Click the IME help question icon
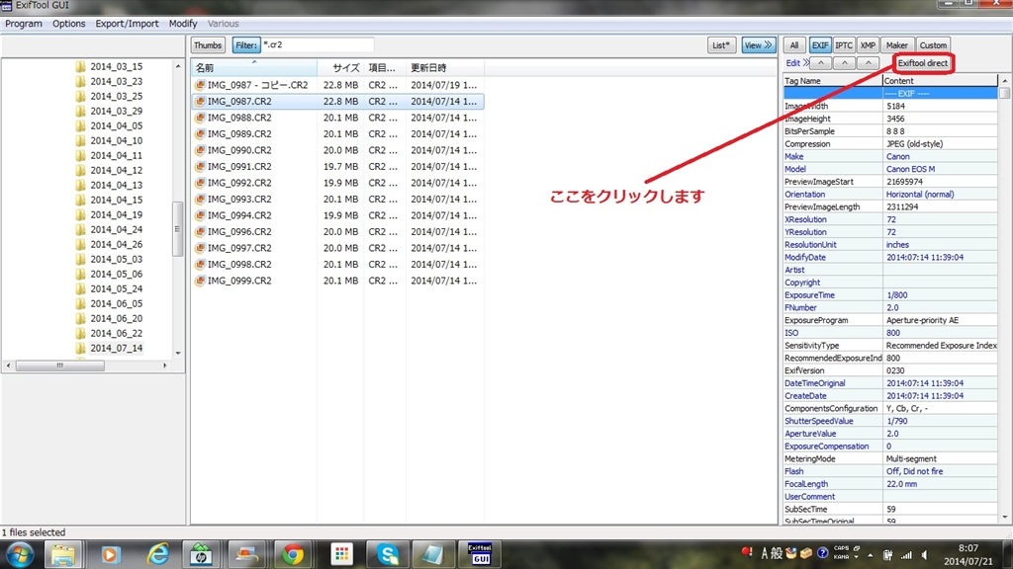Screen dimensions: 1013x569 [x=822, y=553]
